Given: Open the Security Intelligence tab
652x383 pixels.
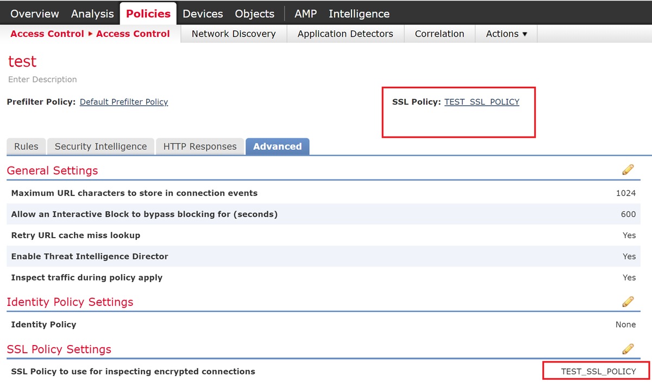Looking at the screenshot, I should (100, 146).
